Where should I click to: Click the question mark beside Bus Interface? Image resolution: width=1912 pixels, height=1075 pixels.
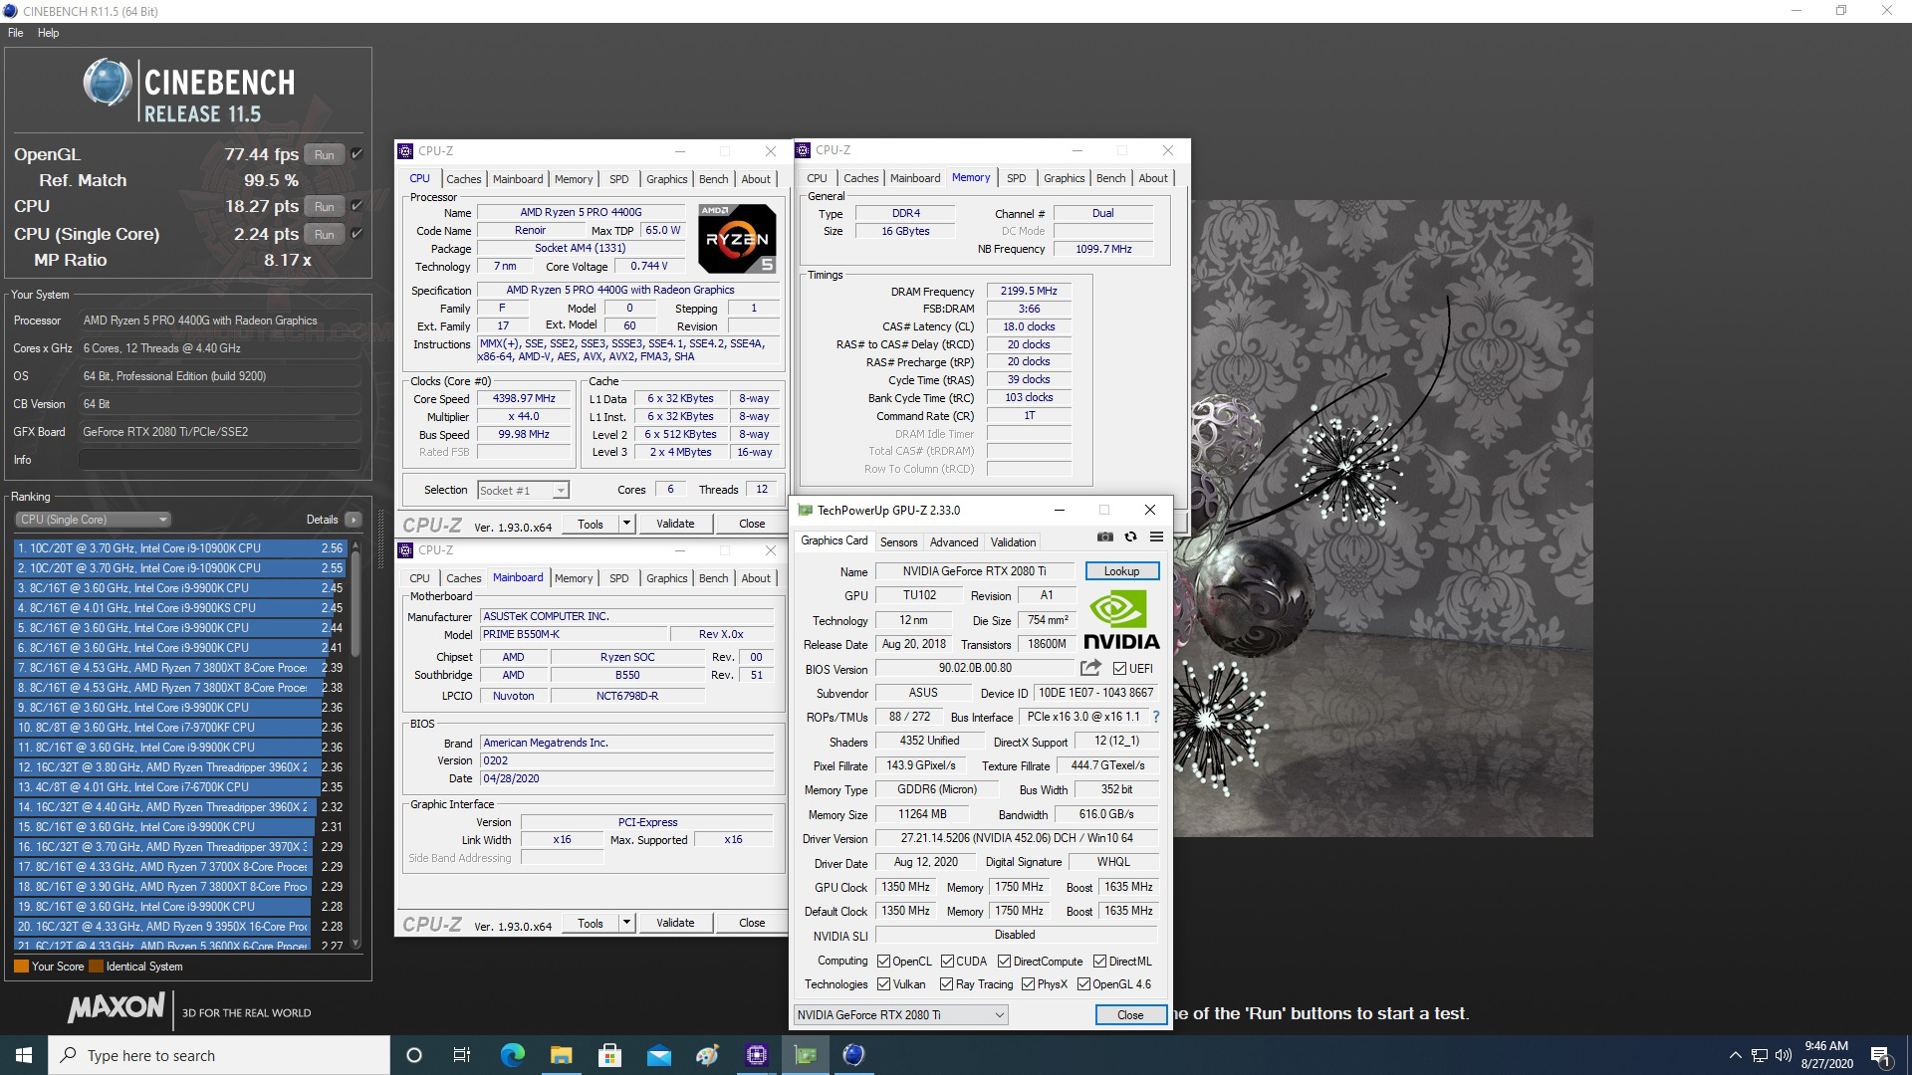1154,717
